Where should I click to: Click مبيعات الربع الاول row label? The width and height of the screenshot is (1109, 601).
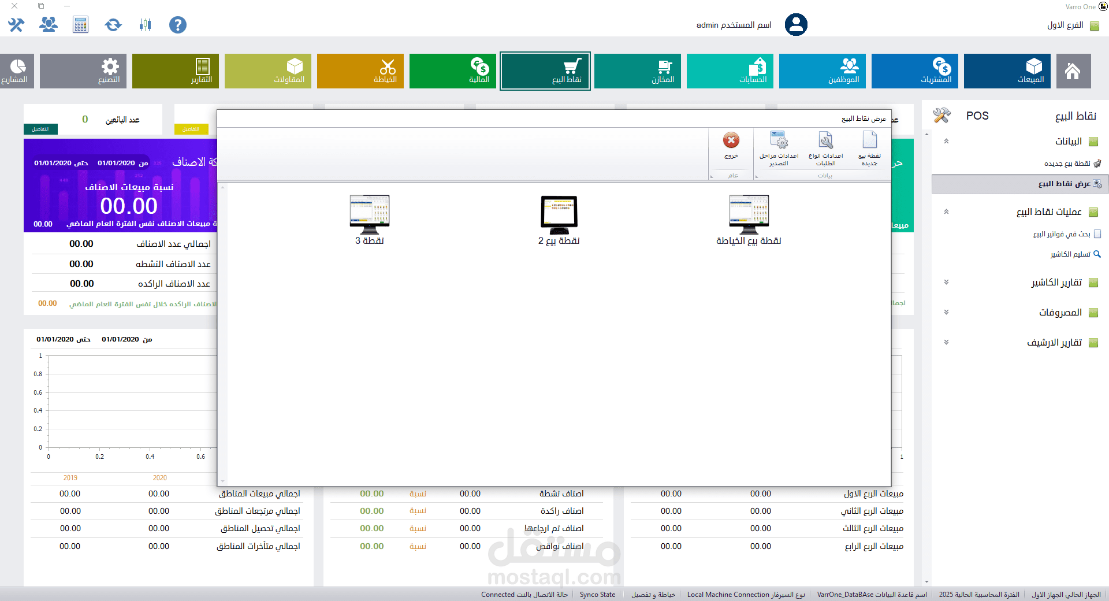pyautogui.click(x=873, y=494)
